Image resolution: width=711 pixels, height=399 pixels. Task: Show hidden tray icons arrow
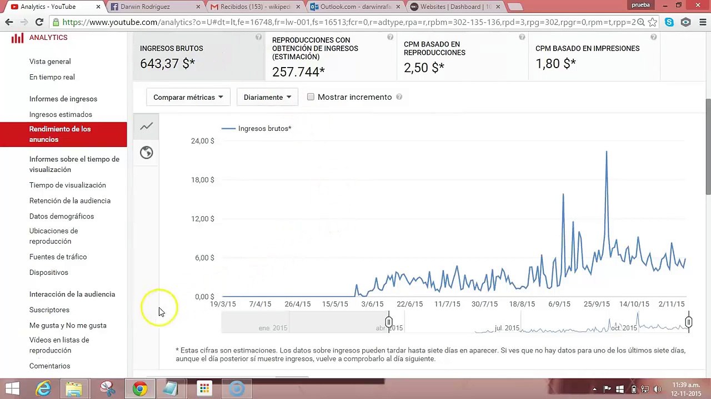tap(594, 389)
